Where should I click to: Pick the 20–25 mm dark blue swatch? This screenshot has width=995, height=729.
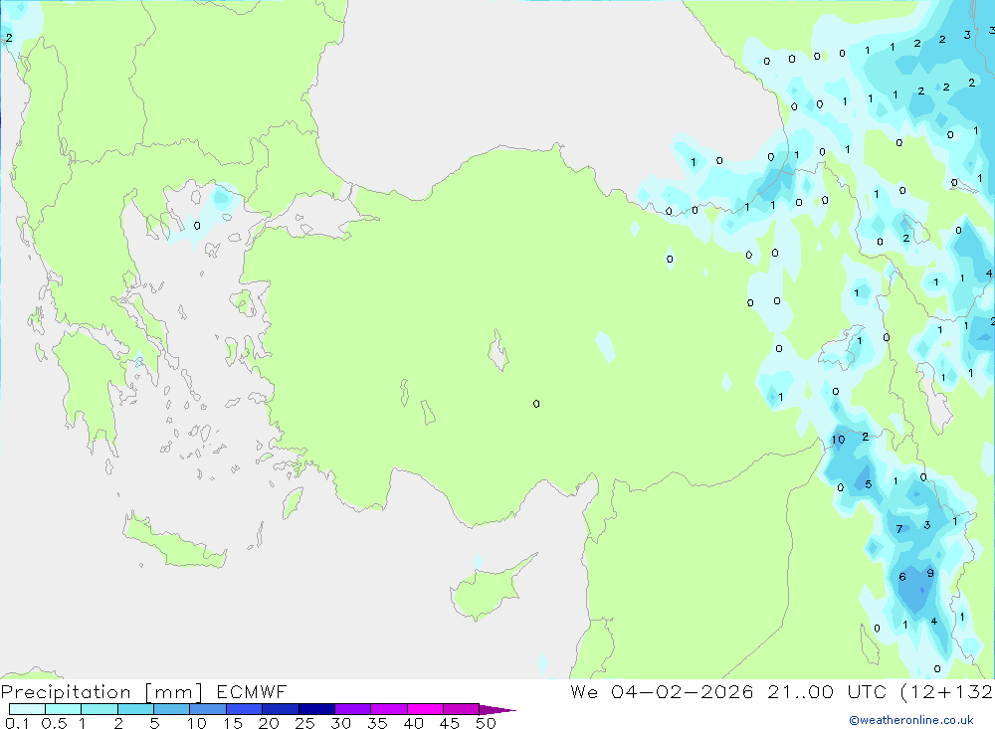click(x=280, y=709)
